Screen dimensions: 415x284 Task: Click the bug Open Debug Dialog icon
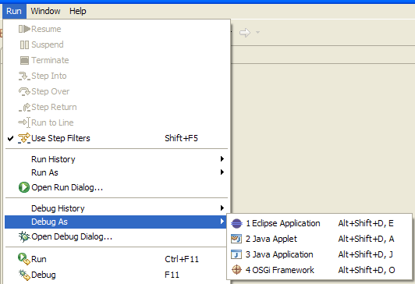pos(24,236)
